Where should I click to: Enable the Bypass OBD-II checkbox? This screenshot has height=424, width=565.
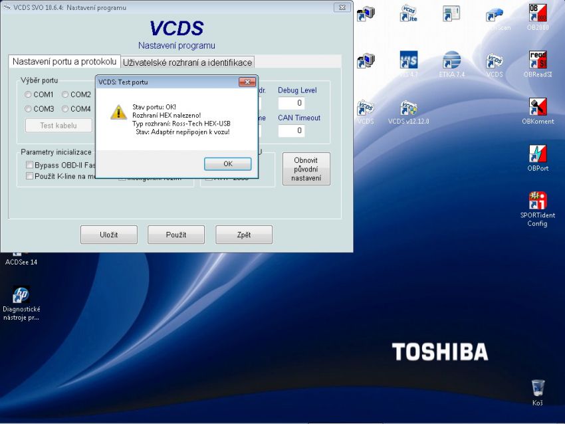tap(29, 165)
